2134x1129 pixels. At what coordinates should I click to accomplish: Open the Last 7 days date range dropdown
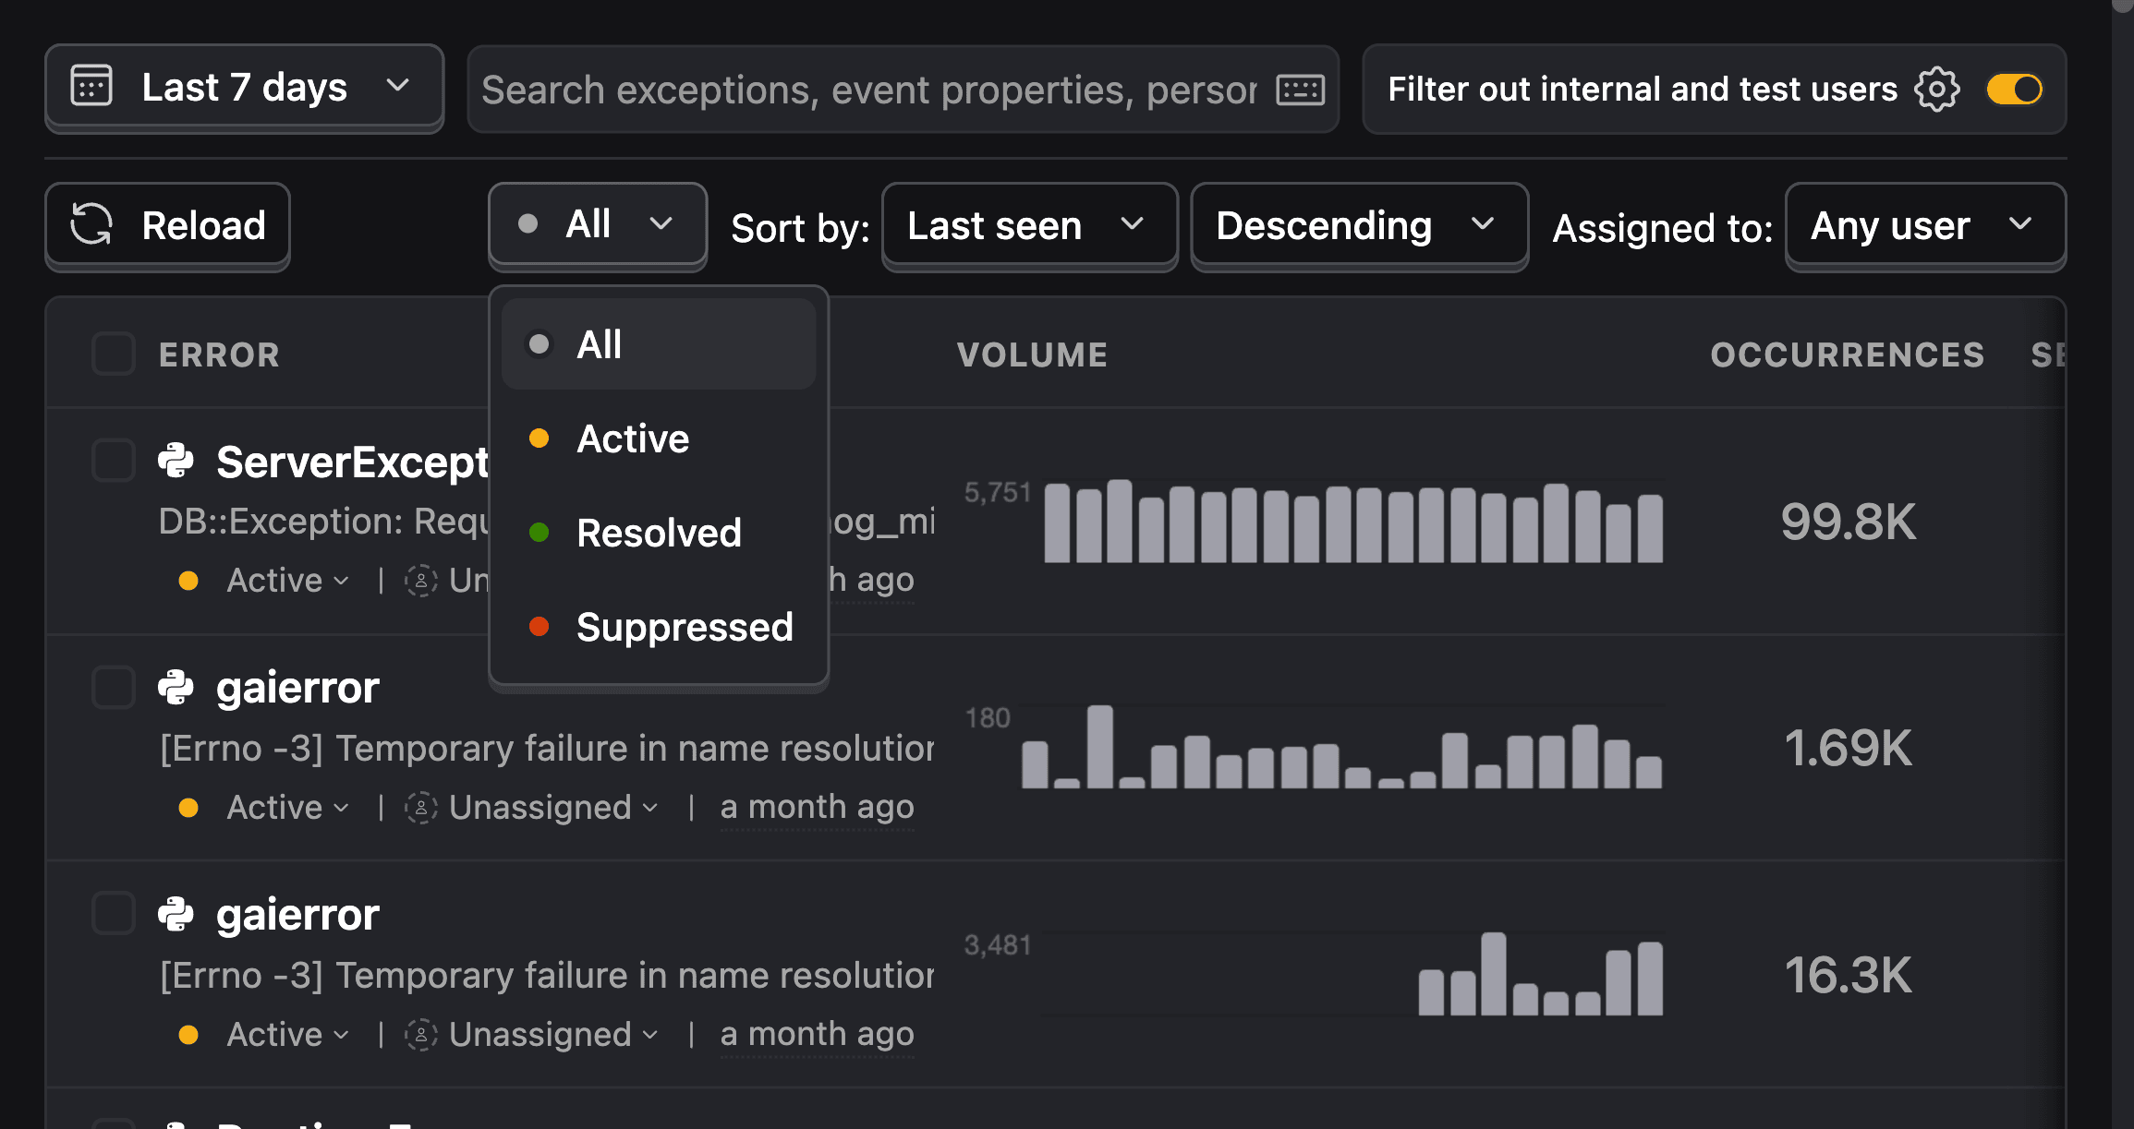click(244, 88)
